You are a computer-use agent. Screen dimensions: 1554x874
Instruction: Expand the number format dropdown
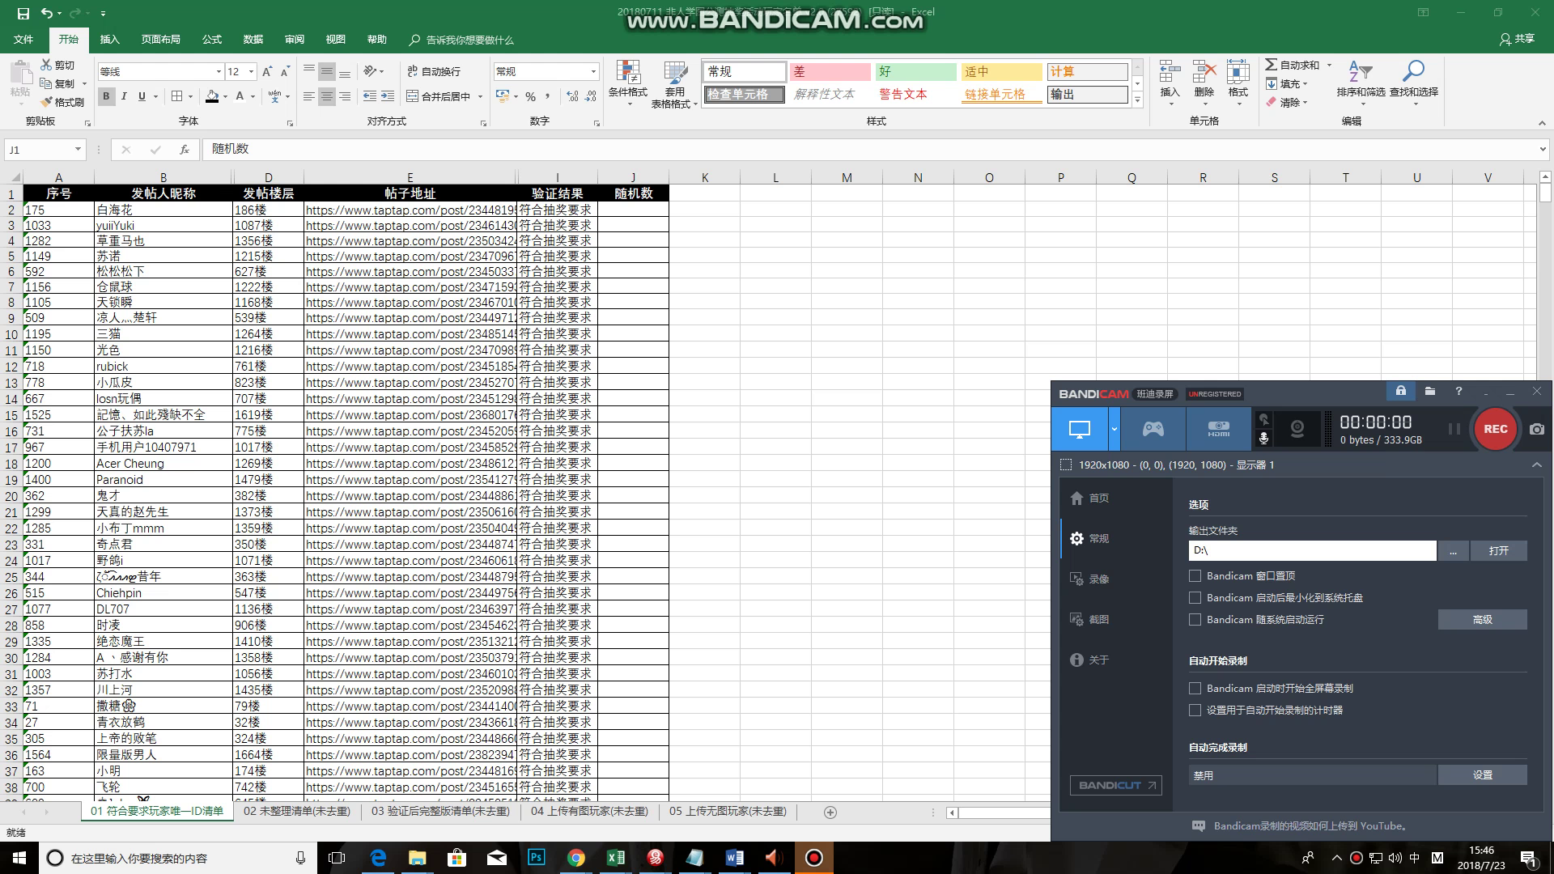(593, 72)
